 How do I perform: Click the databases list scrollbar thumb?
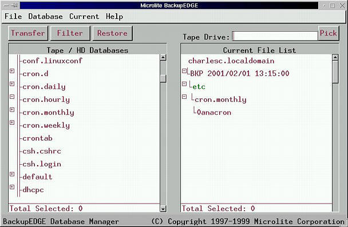[163, 78]
